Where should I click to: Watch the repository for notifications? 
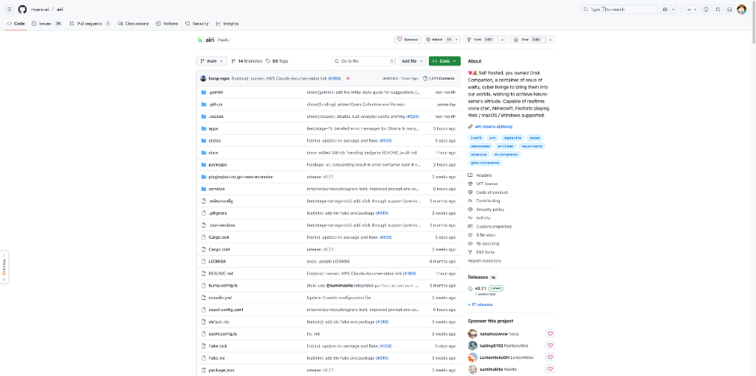[x=441, y=40]
